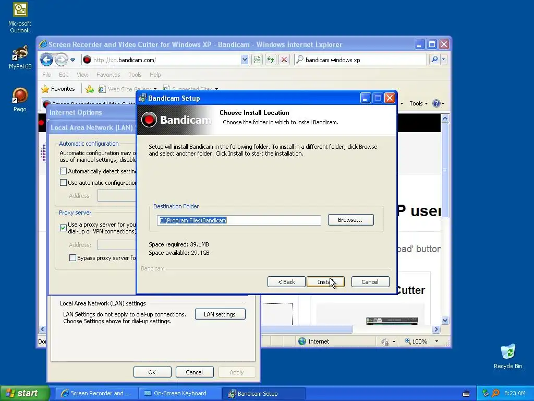This screenshot has width=534, height=401.
Task: Go back in Internet Explorer
Action: click(46, 60)
